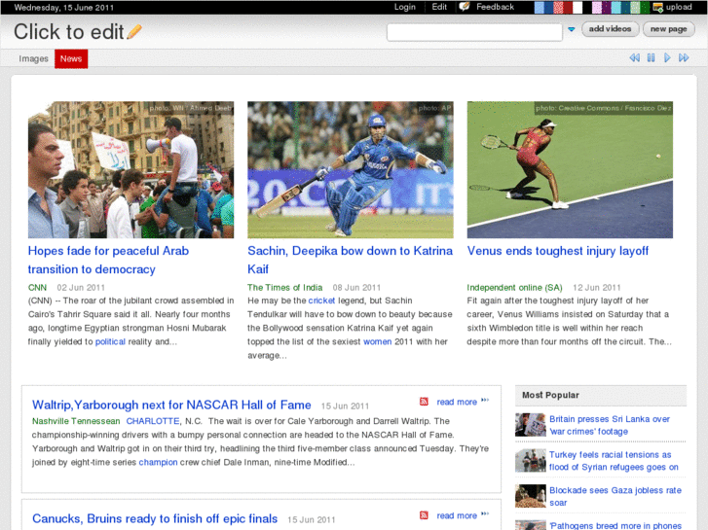Open Blockade sees Gaza jobless rate story
The image size is (708, 530).
point(615,496)
